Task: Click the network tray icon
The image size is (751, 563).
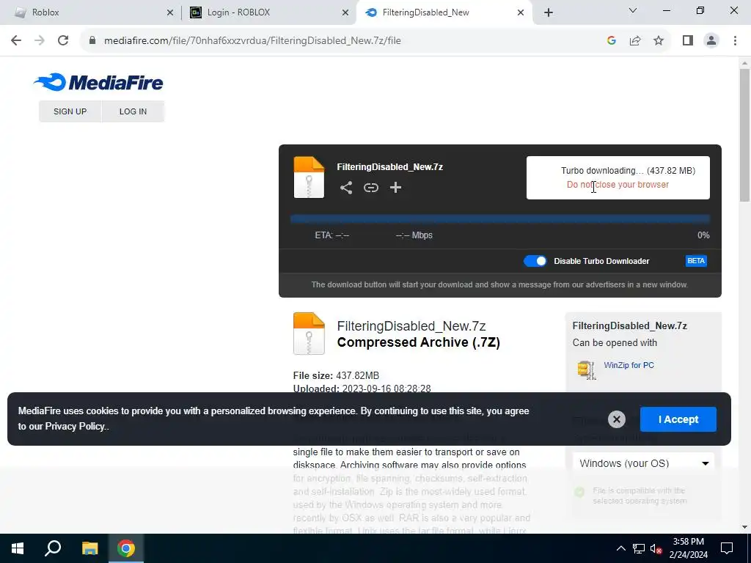Action: 639,548
